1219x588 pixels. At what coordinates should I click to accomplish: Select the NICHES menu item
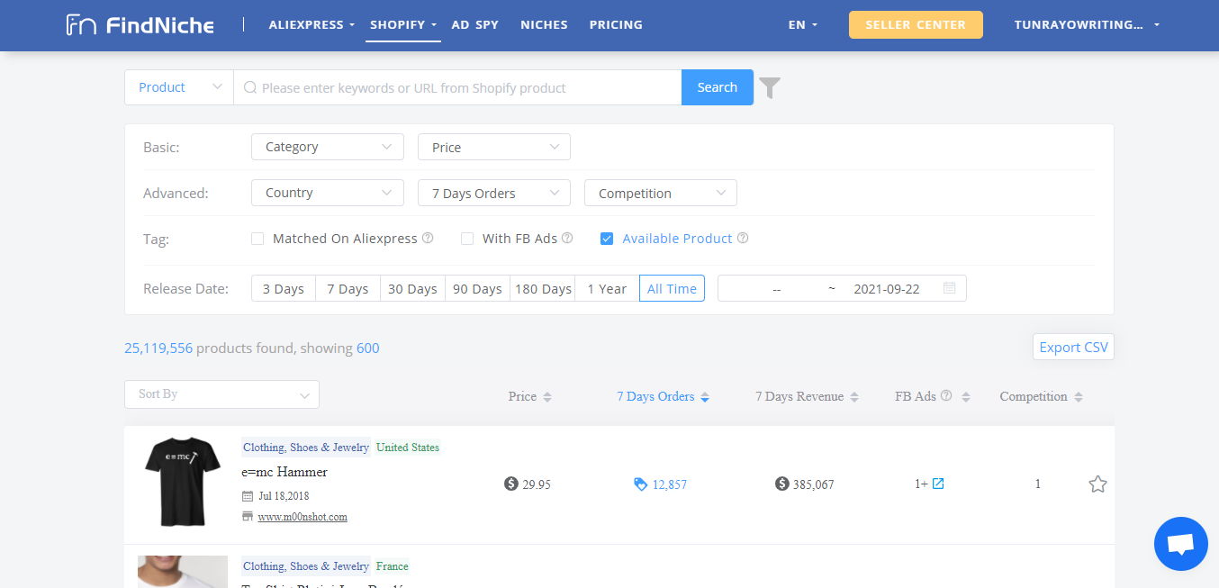point(544,24)
